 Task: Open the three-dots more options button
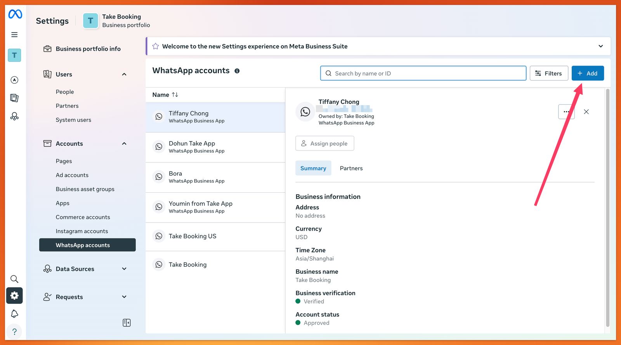[566, 112]
